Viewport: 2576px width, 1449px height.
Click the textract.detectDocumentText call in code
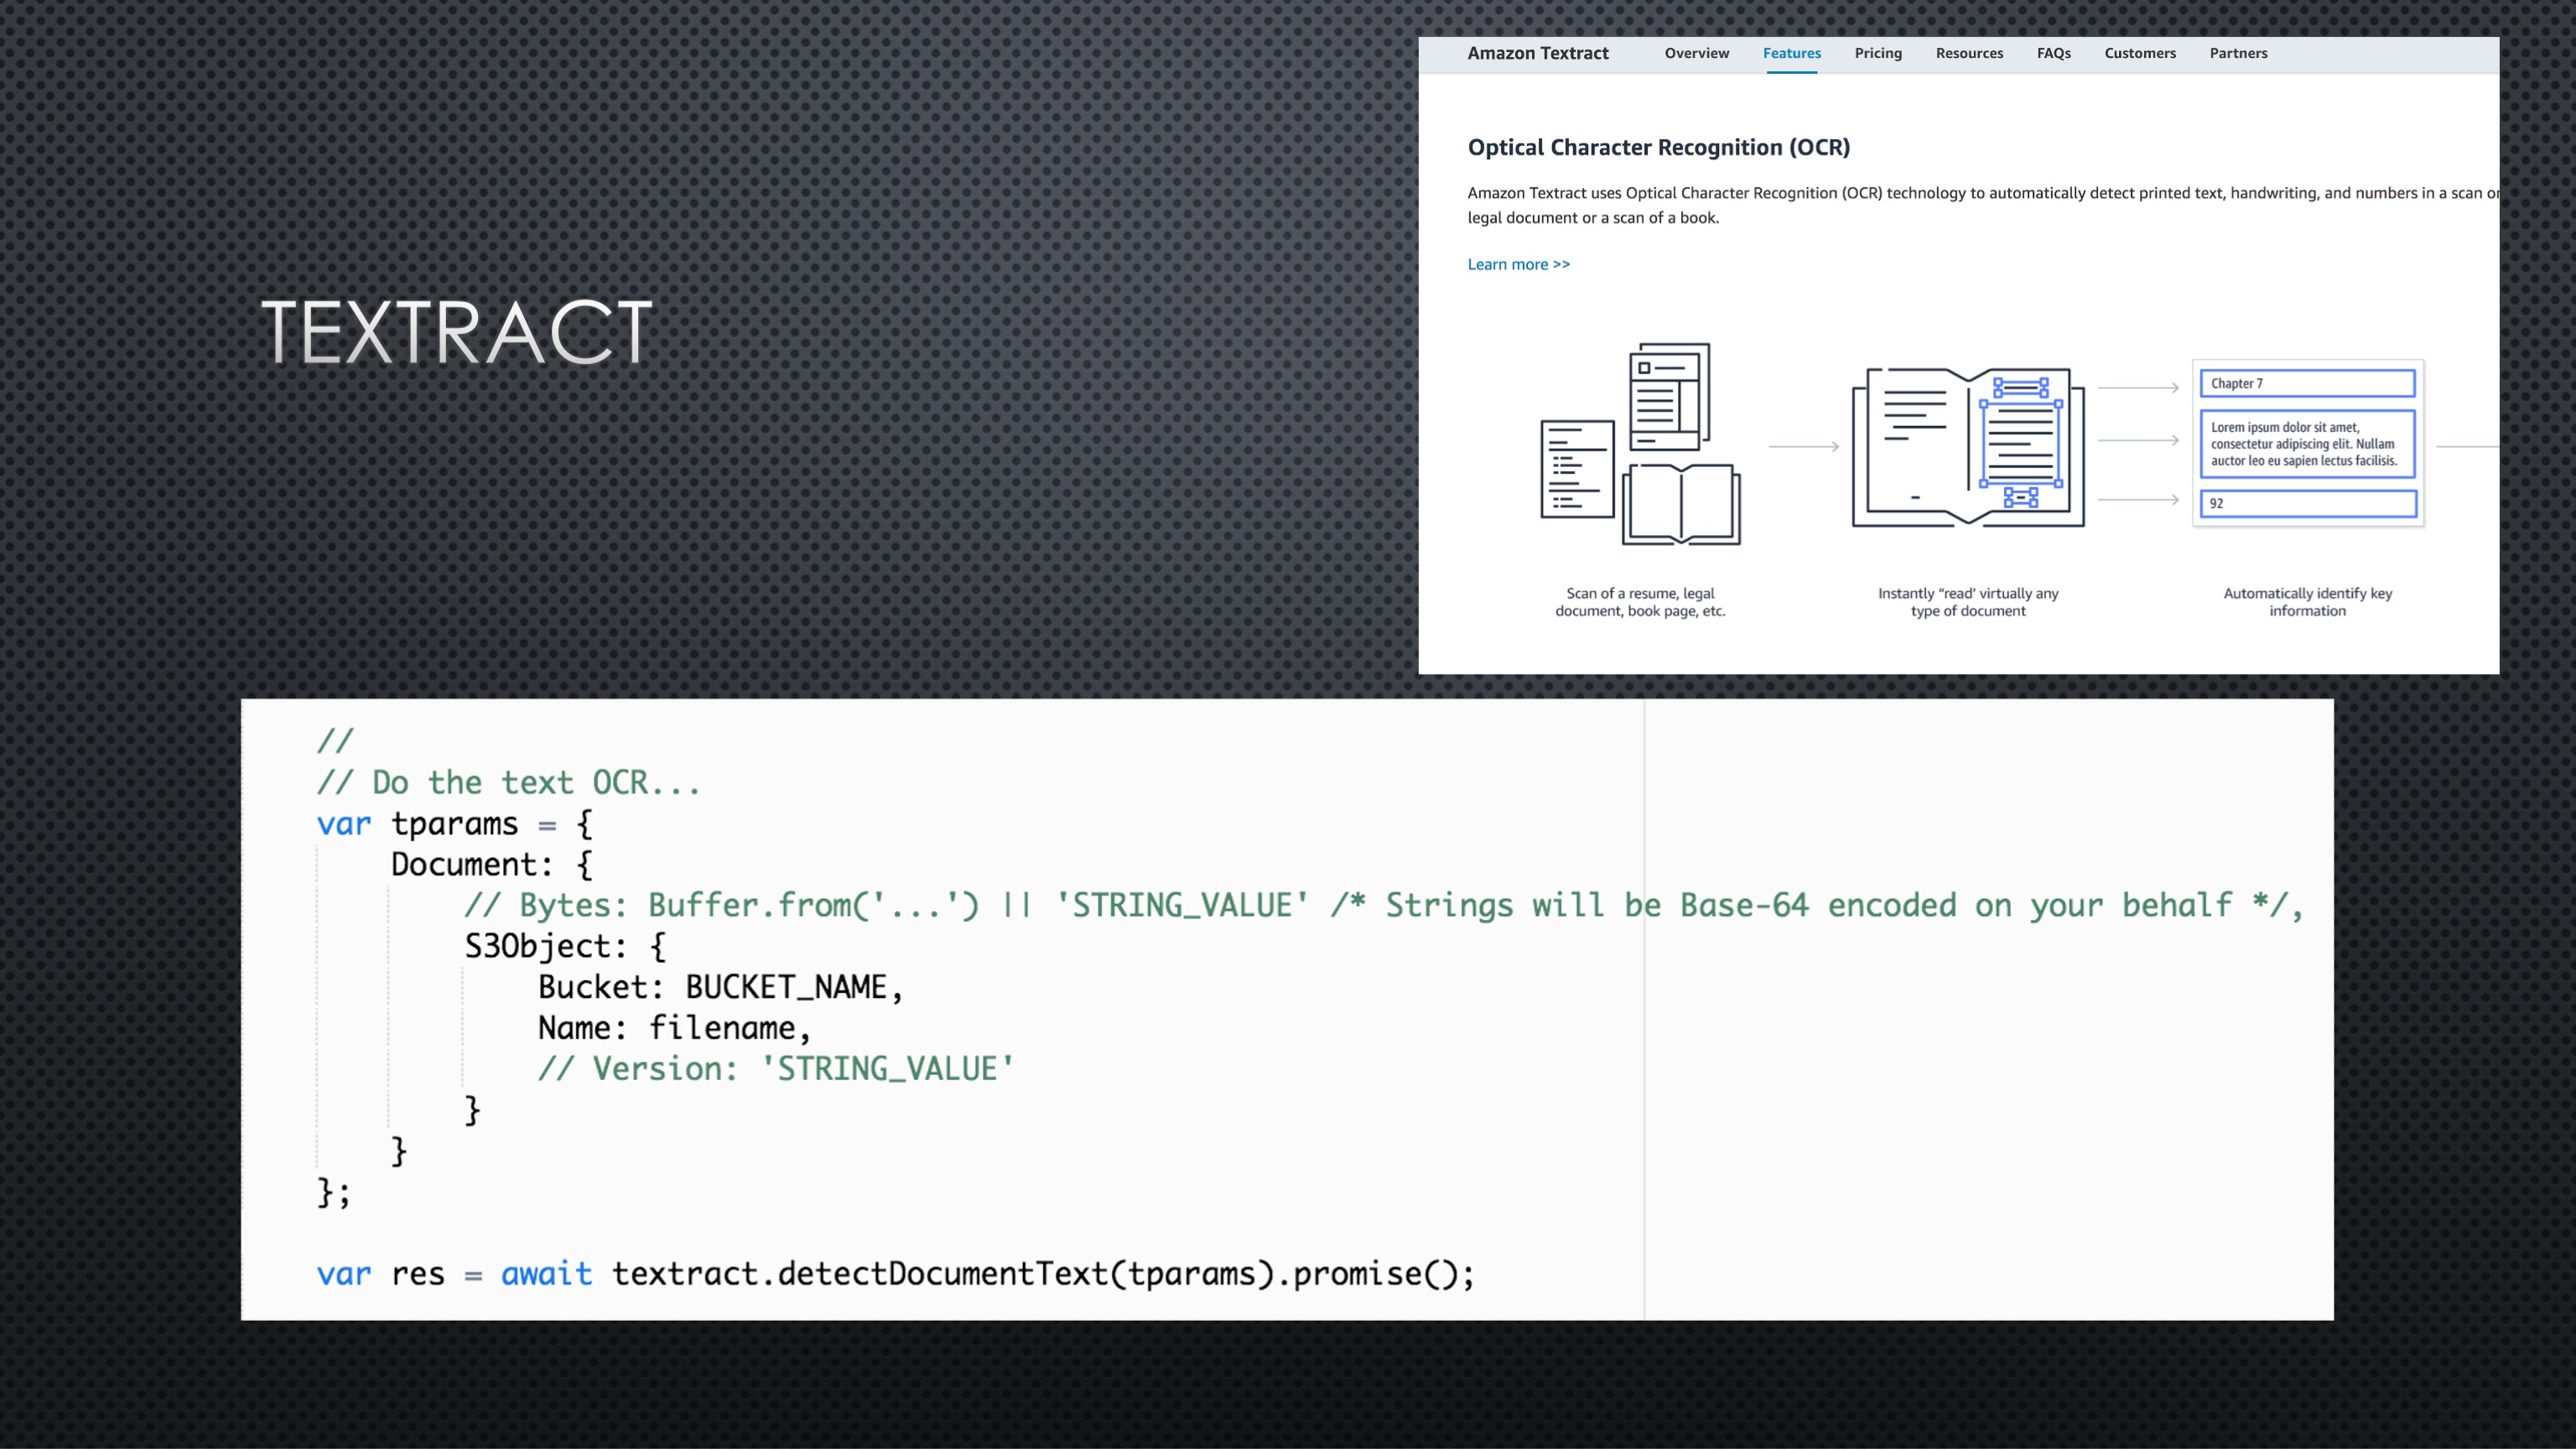pyautogui.click(x=1043, y=1274)
